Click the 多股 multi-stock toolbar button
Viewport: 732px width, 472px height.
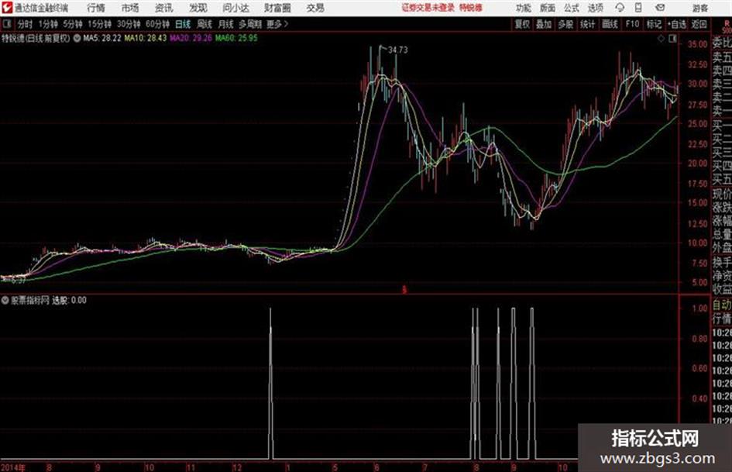click(x=565, y=24)
